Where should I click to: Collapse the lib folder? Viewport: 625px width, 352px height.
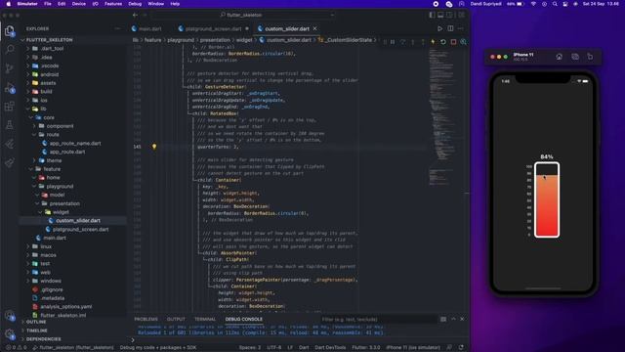click(43, 109)
